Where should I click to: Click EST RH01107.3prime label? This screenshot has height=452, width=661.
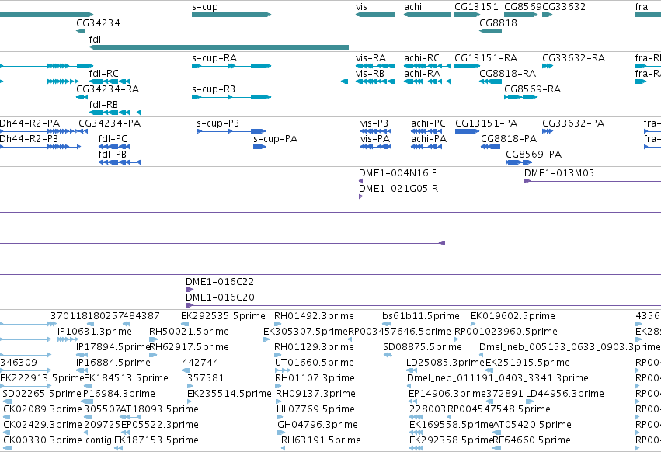tap(315, 378)
